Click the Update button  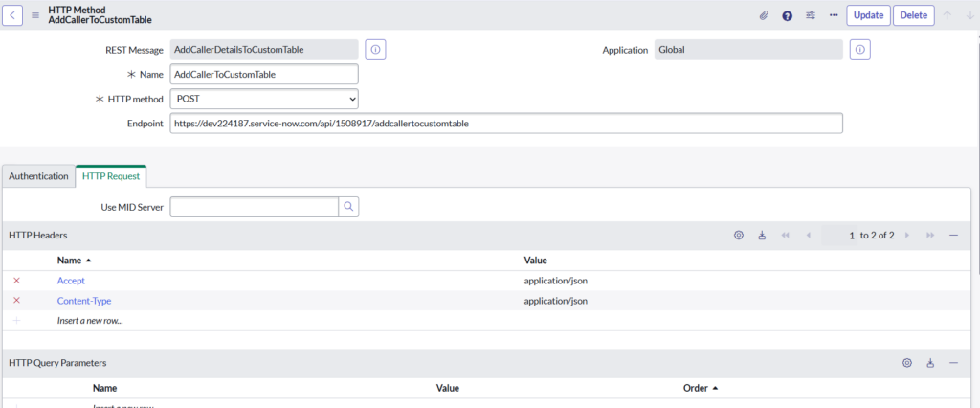(x=868, y=15)
